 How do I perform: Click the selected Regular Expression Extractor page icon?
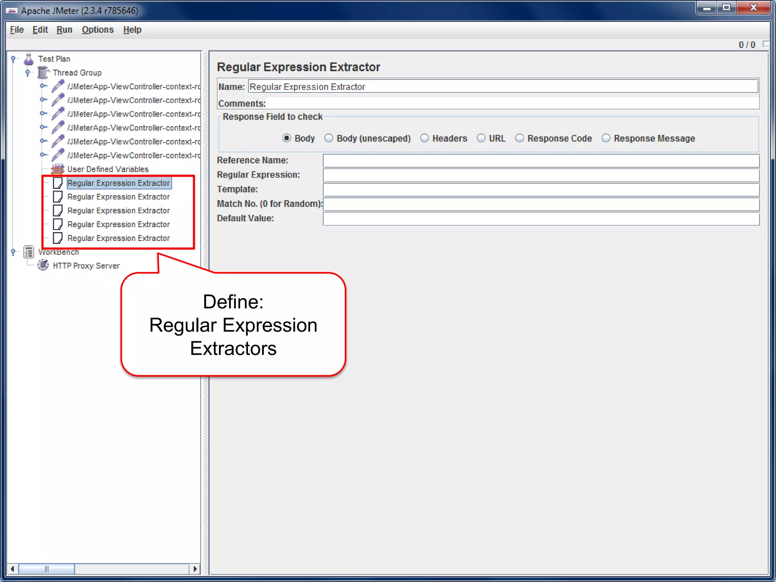[x=58, y=183]
